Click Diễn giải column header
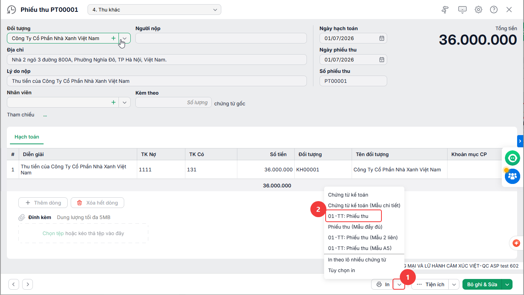524x295 pixels. pos(78,154)
